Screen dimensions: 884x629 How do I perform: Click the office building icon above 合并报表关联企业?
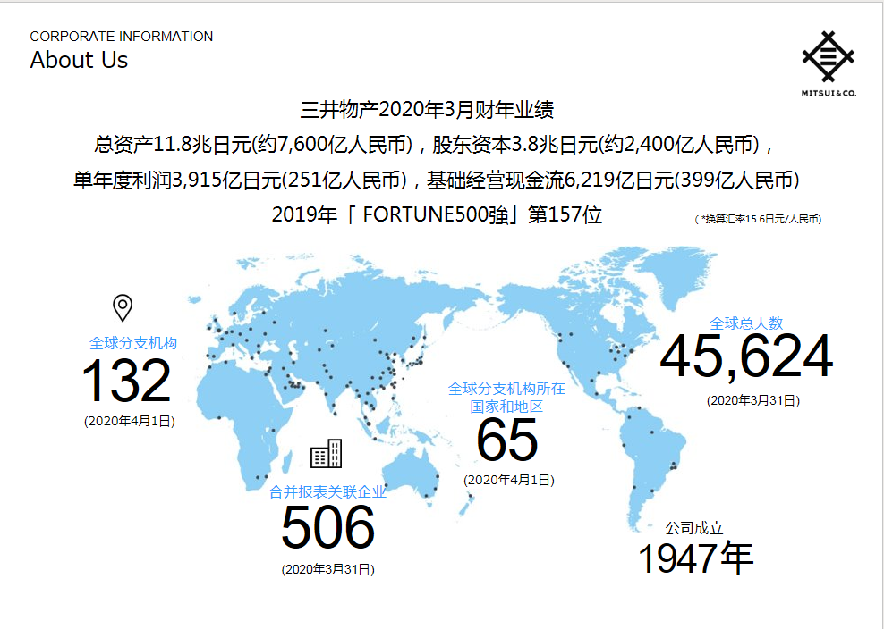point(327,454)
